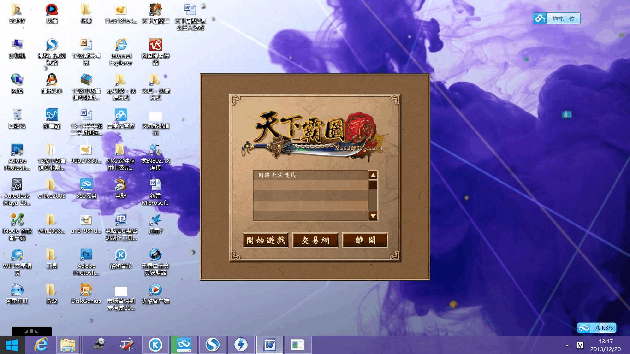630x354 pixels.
Task: Open the 腾讯QQ desktop icon
Action: (x=52, y=83)
